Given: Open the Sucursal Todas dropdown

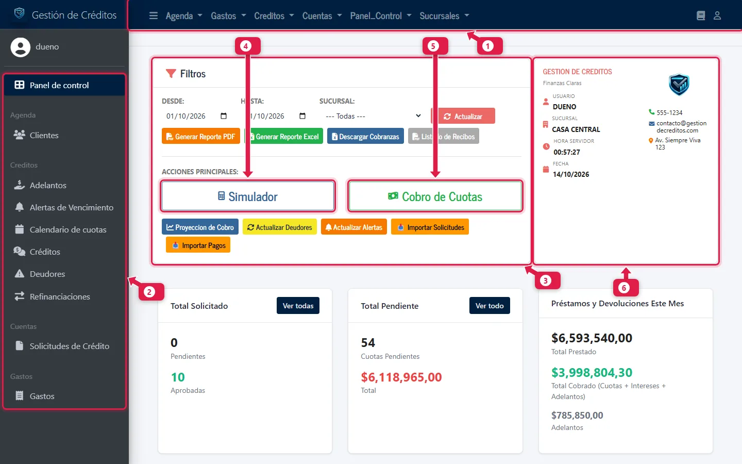Looking at the screenshot, I should pyautogui.click(x=373, y=116).
